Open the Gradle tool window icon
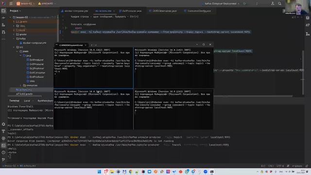The width and height of the screenshot is (311, 175). (308, 25)
